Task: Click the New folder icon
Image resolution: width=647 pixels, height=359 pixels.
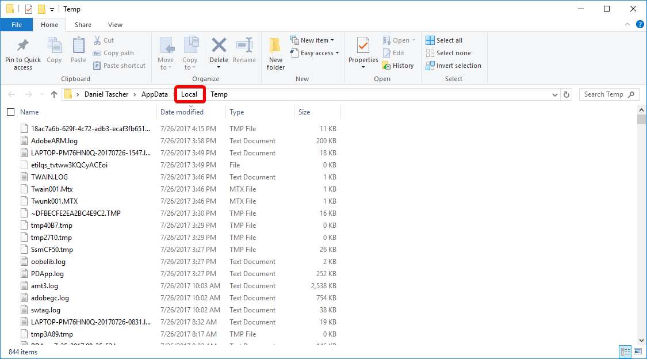Action: (275, 45)
